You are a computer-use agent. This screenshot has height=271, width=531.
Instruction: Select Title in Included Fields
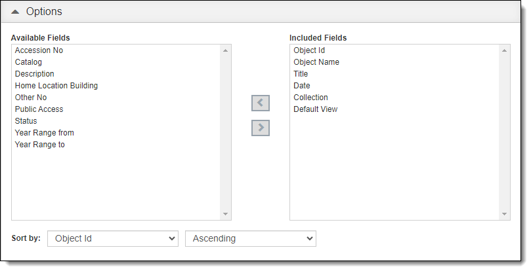point(301,74)
